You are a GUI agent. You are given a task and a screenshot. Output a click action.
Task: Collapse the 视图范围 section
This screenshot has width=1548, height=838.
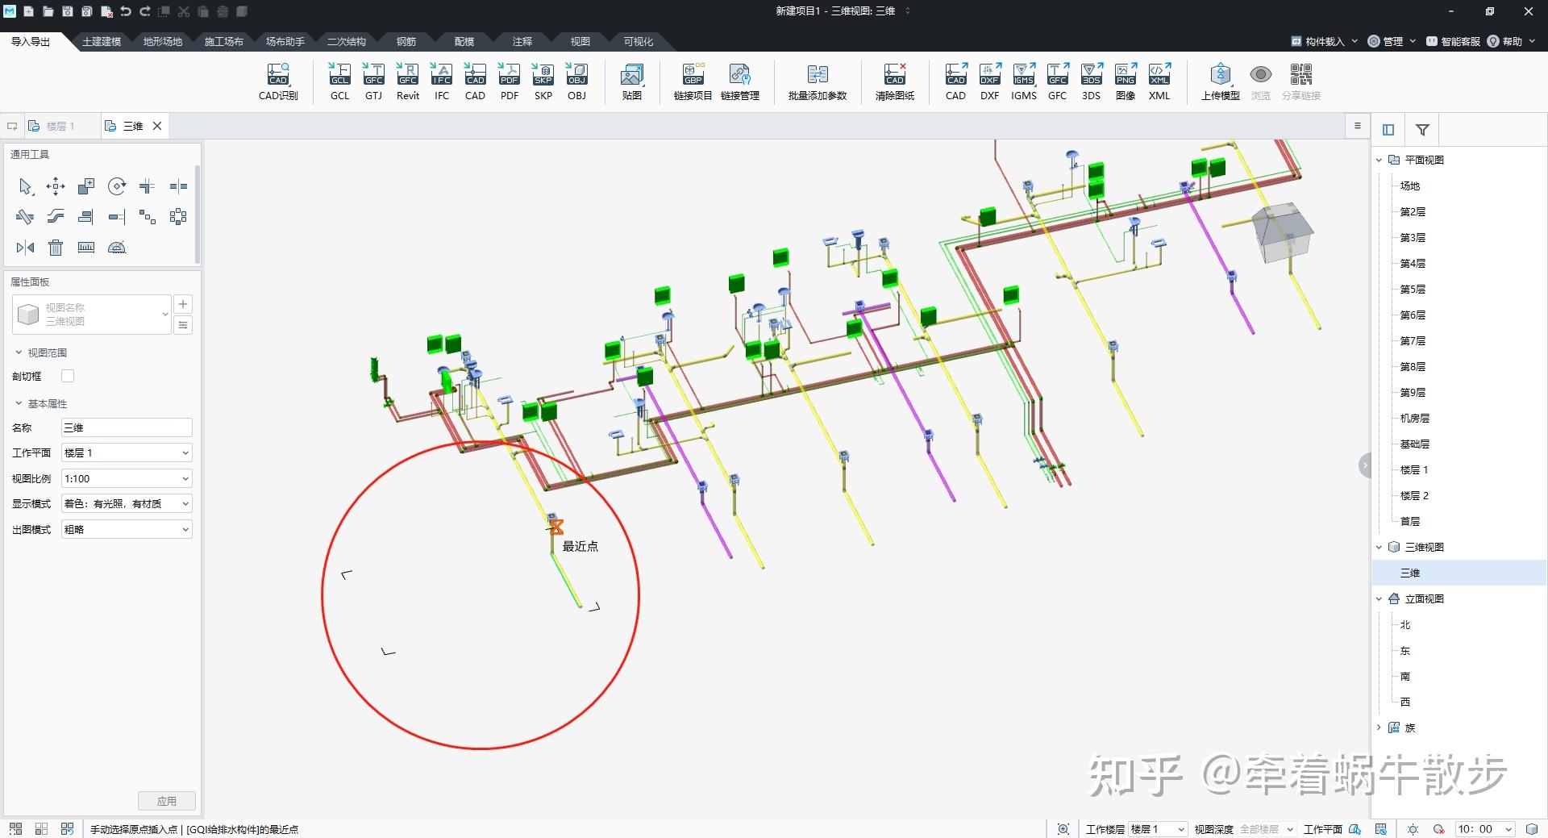(x=19, y=352)
